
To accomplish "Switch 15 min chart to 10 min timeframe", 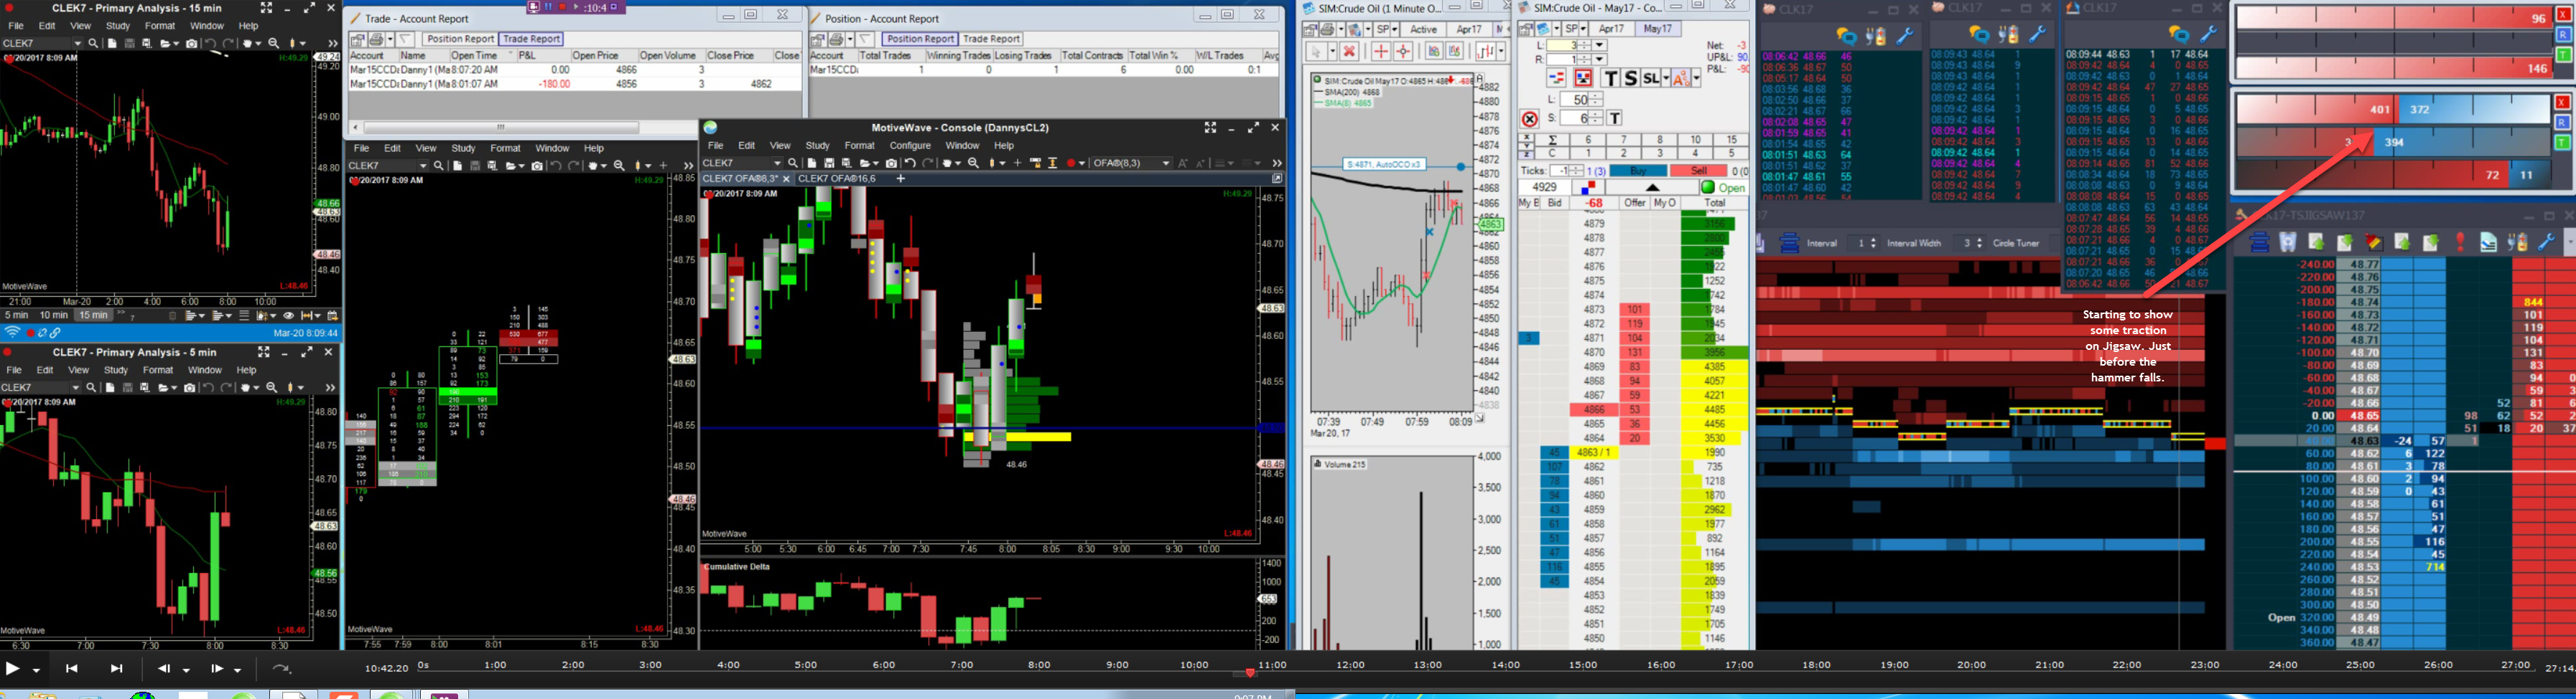I will click(x=54, y=315).
